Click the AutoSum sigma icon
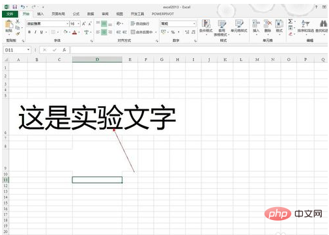The height and width of the screenshot is (235, 329). point(291,21)
